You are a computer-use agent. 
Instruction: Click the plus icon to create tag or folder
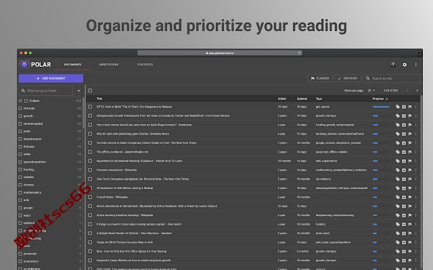coord(78,90)
